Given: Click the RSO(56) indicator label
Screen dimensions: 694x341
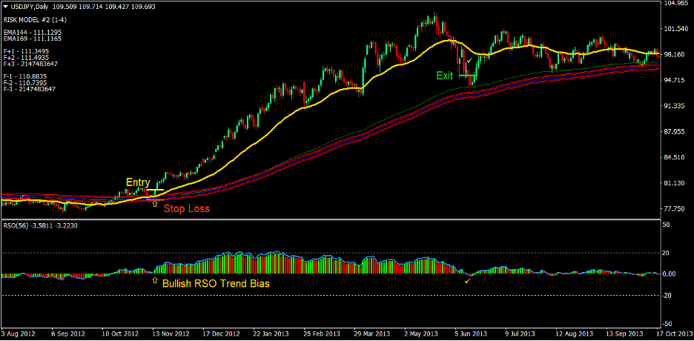Looking at the screenshot, I should (18, 225).
